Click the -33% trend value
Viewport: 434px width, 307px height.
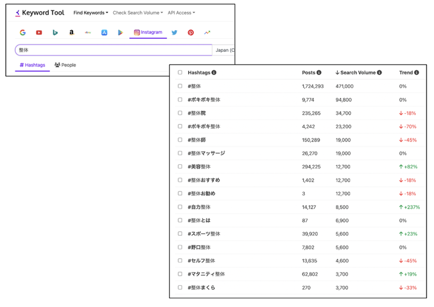[x=407, y=288]
